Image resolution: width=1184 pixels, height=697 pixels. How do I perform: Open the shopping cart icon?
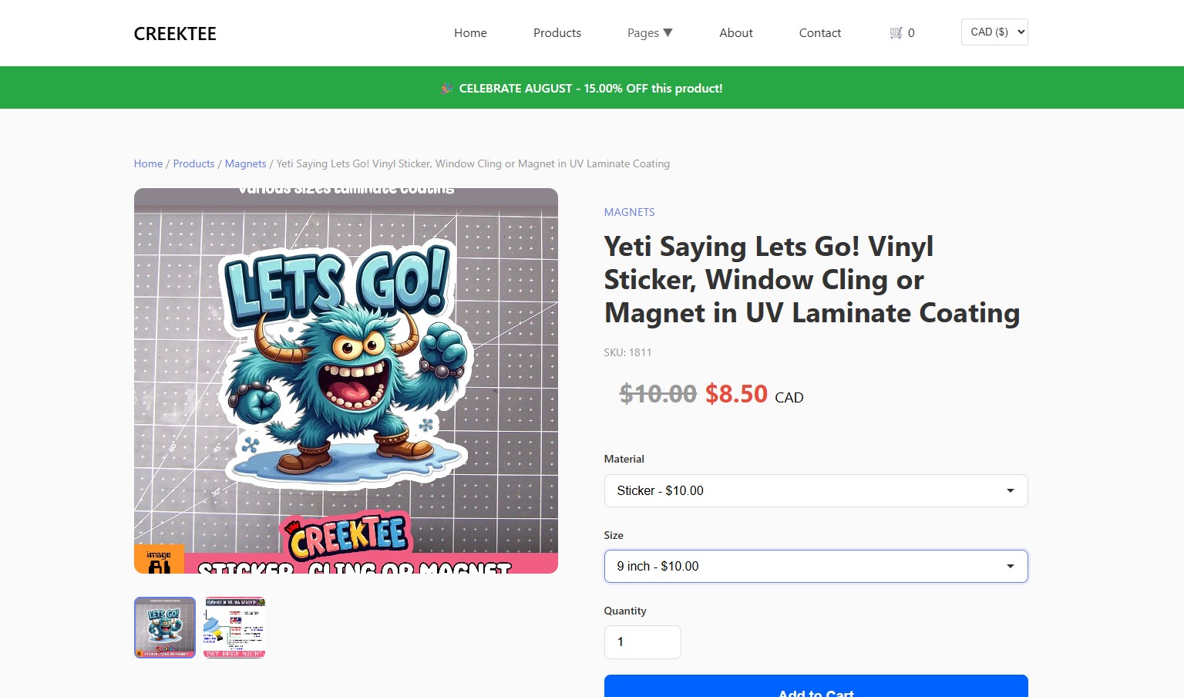pyautogui.click(x=896, y=33)
